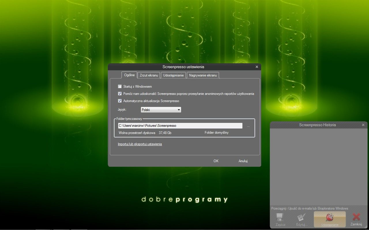This screenshot has height=230, width=369.
Task: Open the Nagrywanie ekranu tab
Action: pyautogui.click(x=203, y=75)
